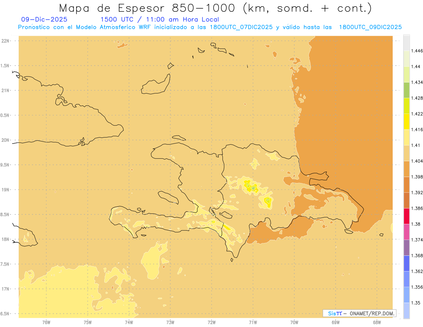
Task: Click the colorbar value '1.416'
Action: pyautogui.click(x=417, y=129)
